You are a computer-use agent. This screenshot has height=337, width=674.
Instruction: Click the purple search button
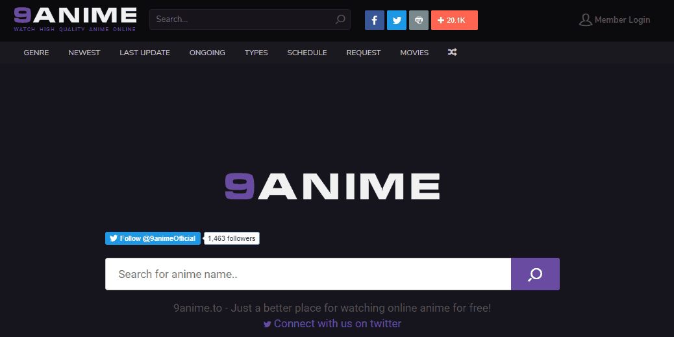535,274
